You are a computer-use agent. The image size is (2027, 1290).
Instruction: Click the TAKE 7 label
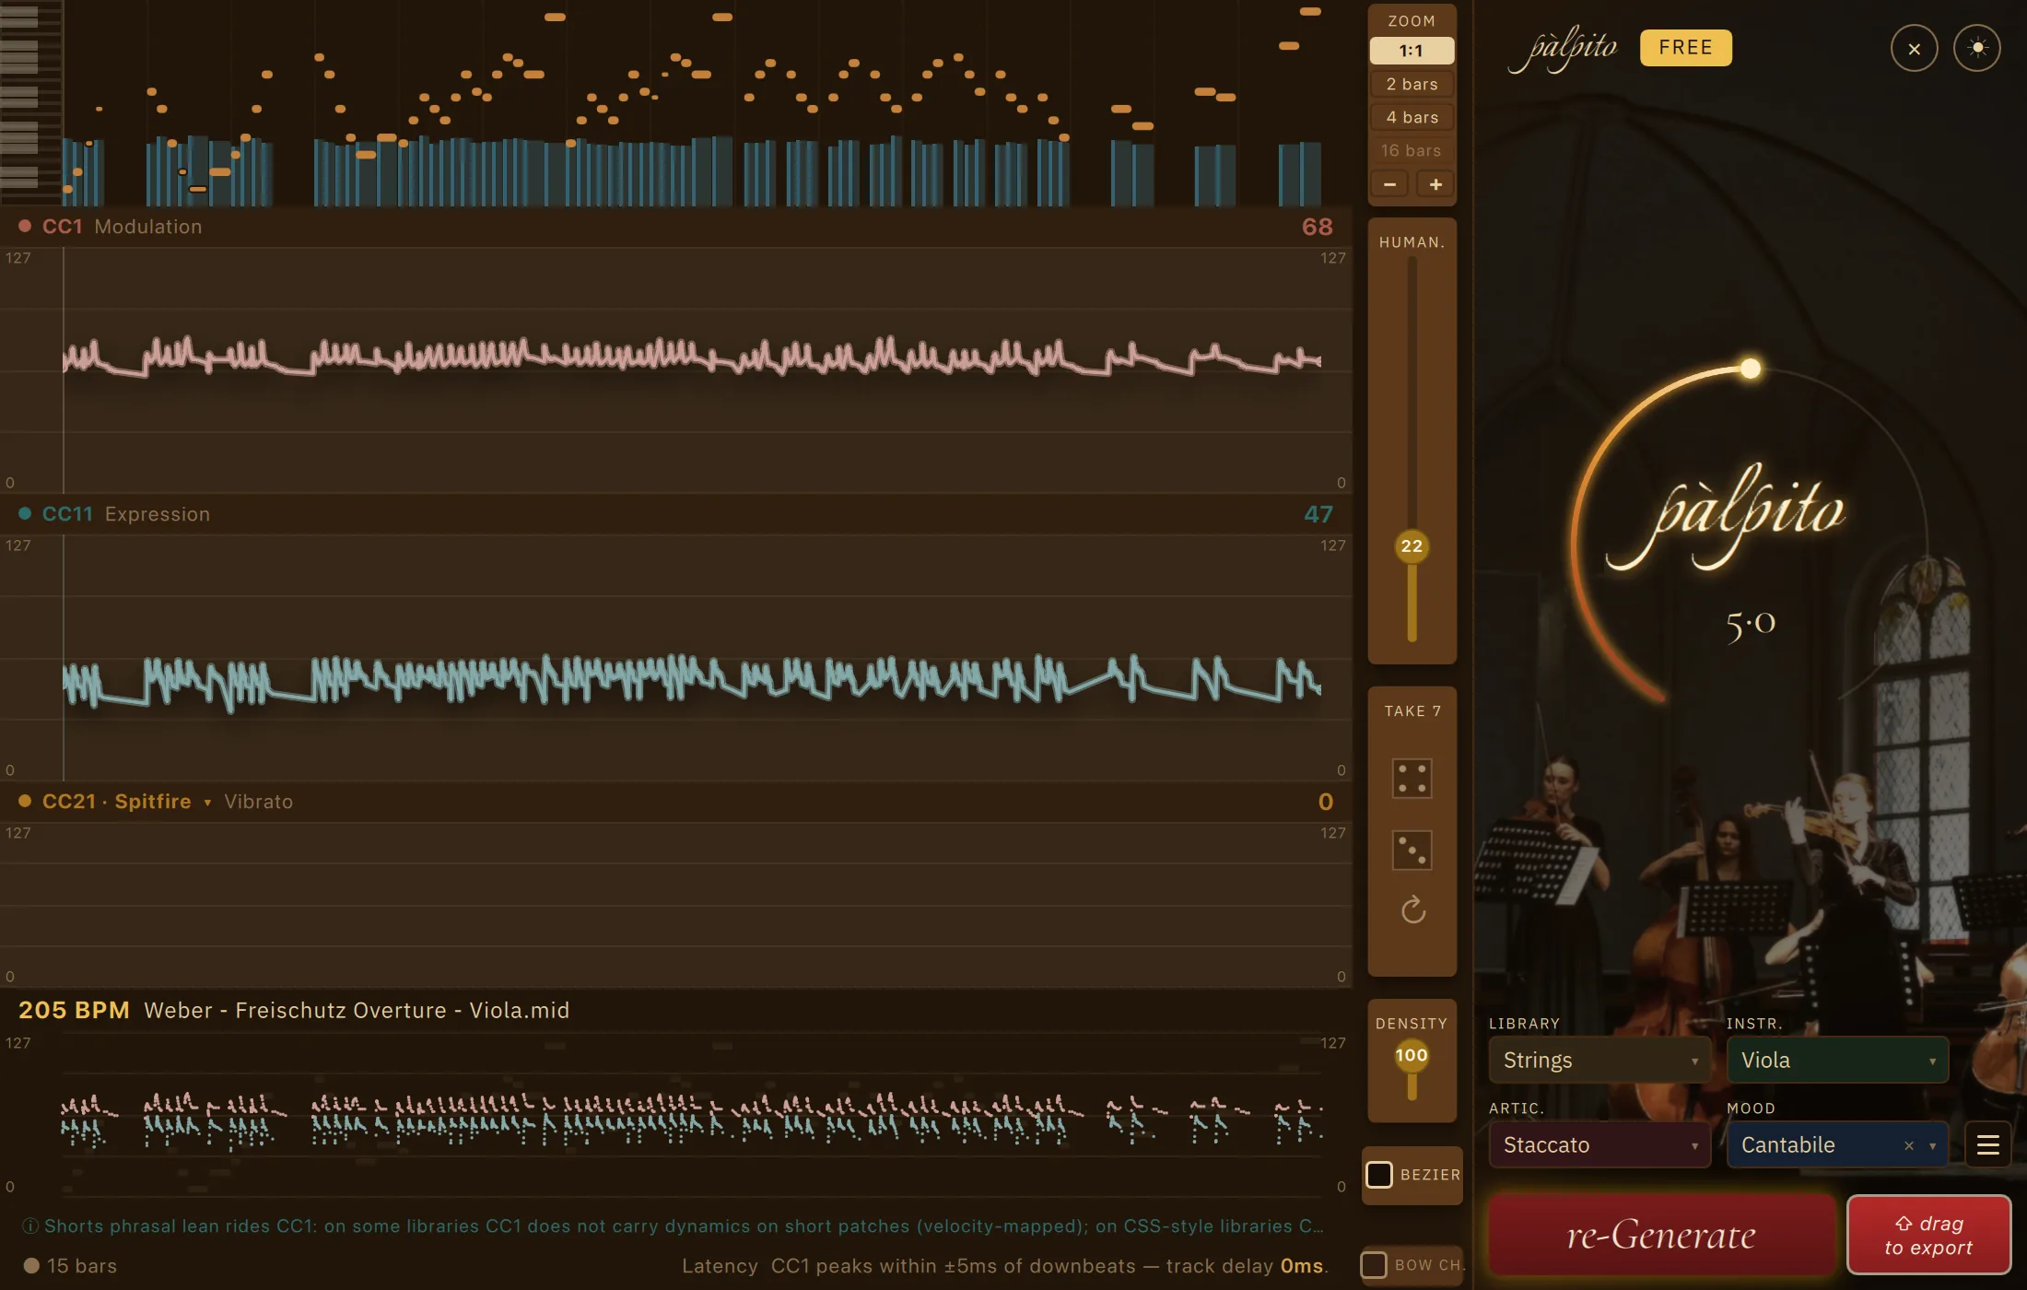pos(1412,711)
